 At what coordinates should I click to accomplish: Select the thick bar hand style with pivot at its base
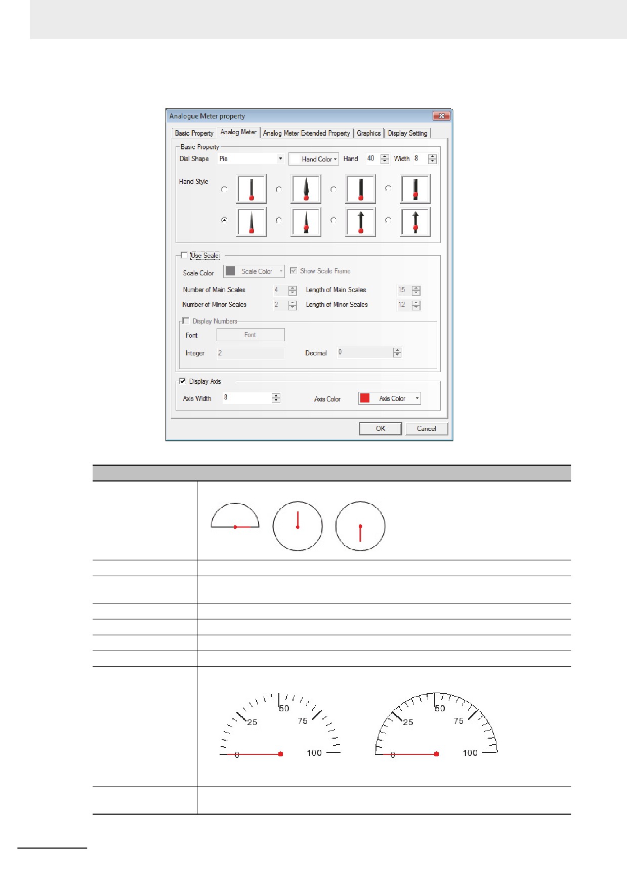(361, 189)
